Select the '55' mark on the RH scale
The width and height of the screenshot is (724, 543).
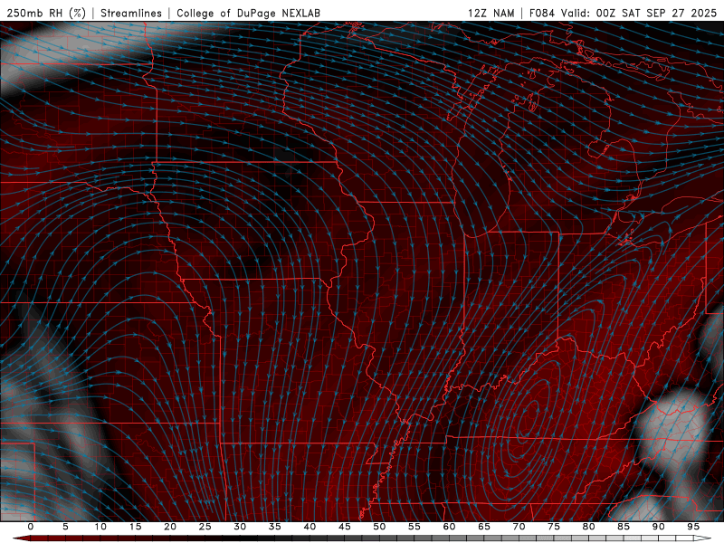coord(414,527)
